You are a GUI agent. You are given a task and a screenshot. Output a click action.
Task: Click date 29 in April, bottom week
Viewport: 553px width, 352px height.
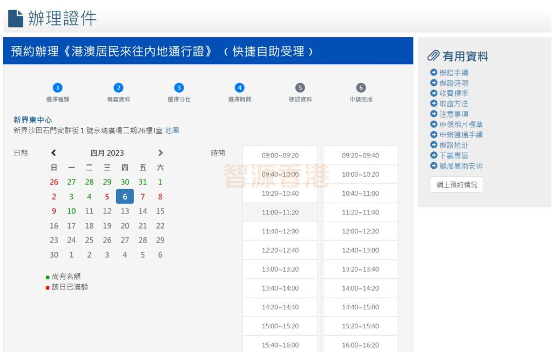[x=160, y=240]
